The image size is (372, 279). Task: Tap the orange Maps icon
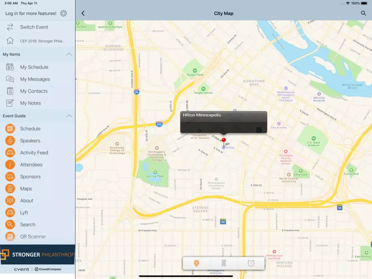(10, 189)
